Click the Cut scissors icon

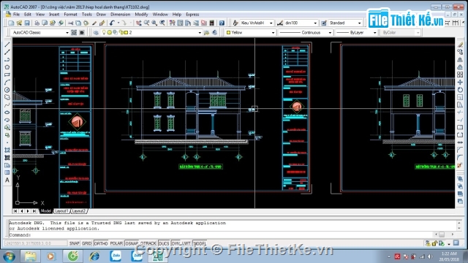(x=70, y=23)
